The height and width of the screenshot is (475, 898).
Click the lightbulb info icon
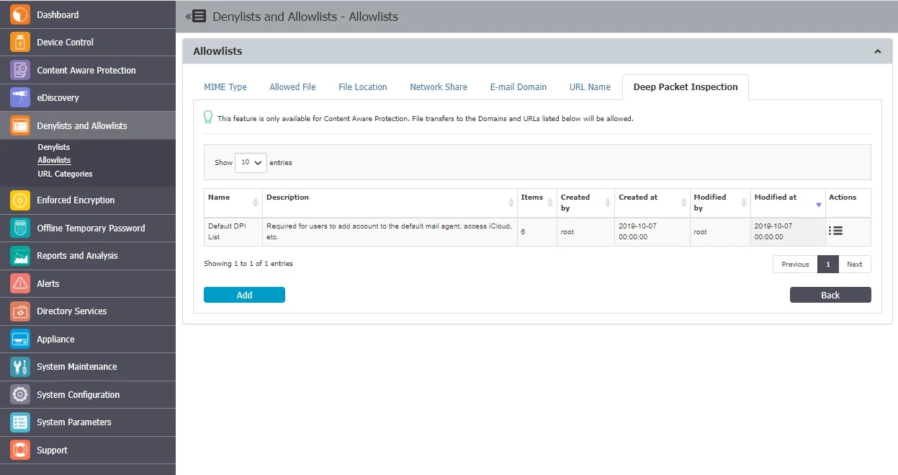(208, 117)
